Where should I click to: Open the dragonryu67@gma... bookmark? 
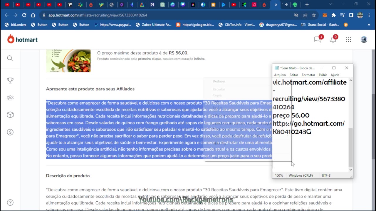pyautogui.click(x=278, y=25)
